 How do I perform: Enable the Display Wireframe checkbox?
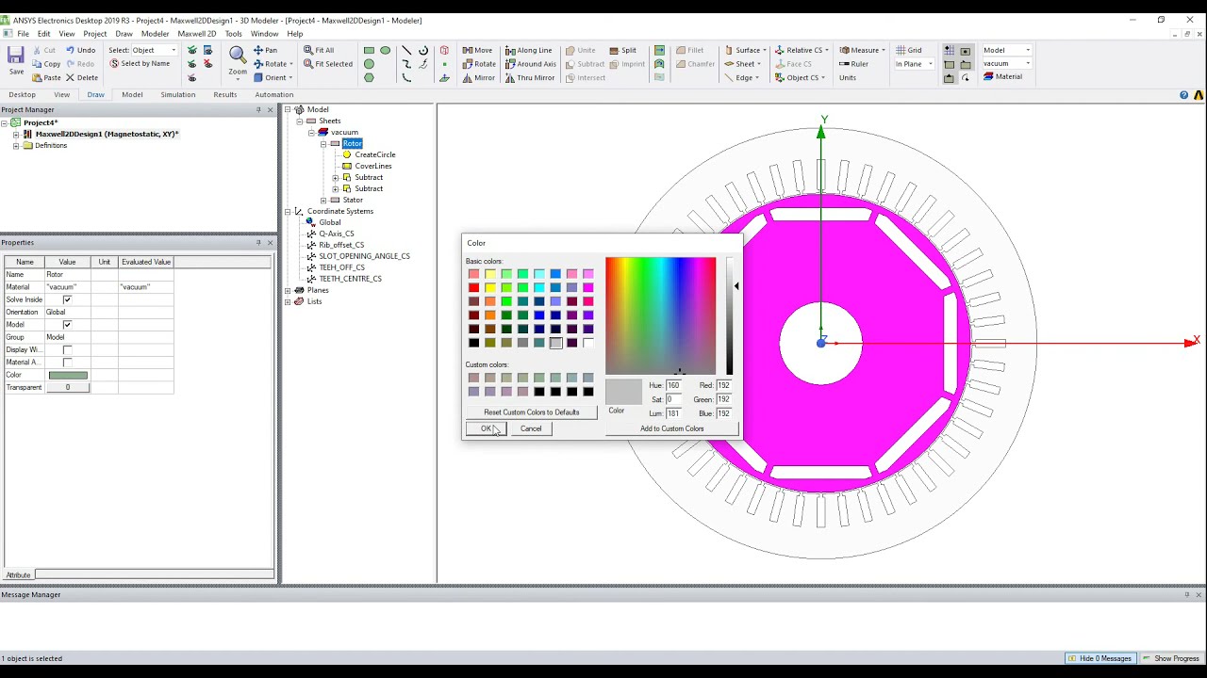point(67,349)
